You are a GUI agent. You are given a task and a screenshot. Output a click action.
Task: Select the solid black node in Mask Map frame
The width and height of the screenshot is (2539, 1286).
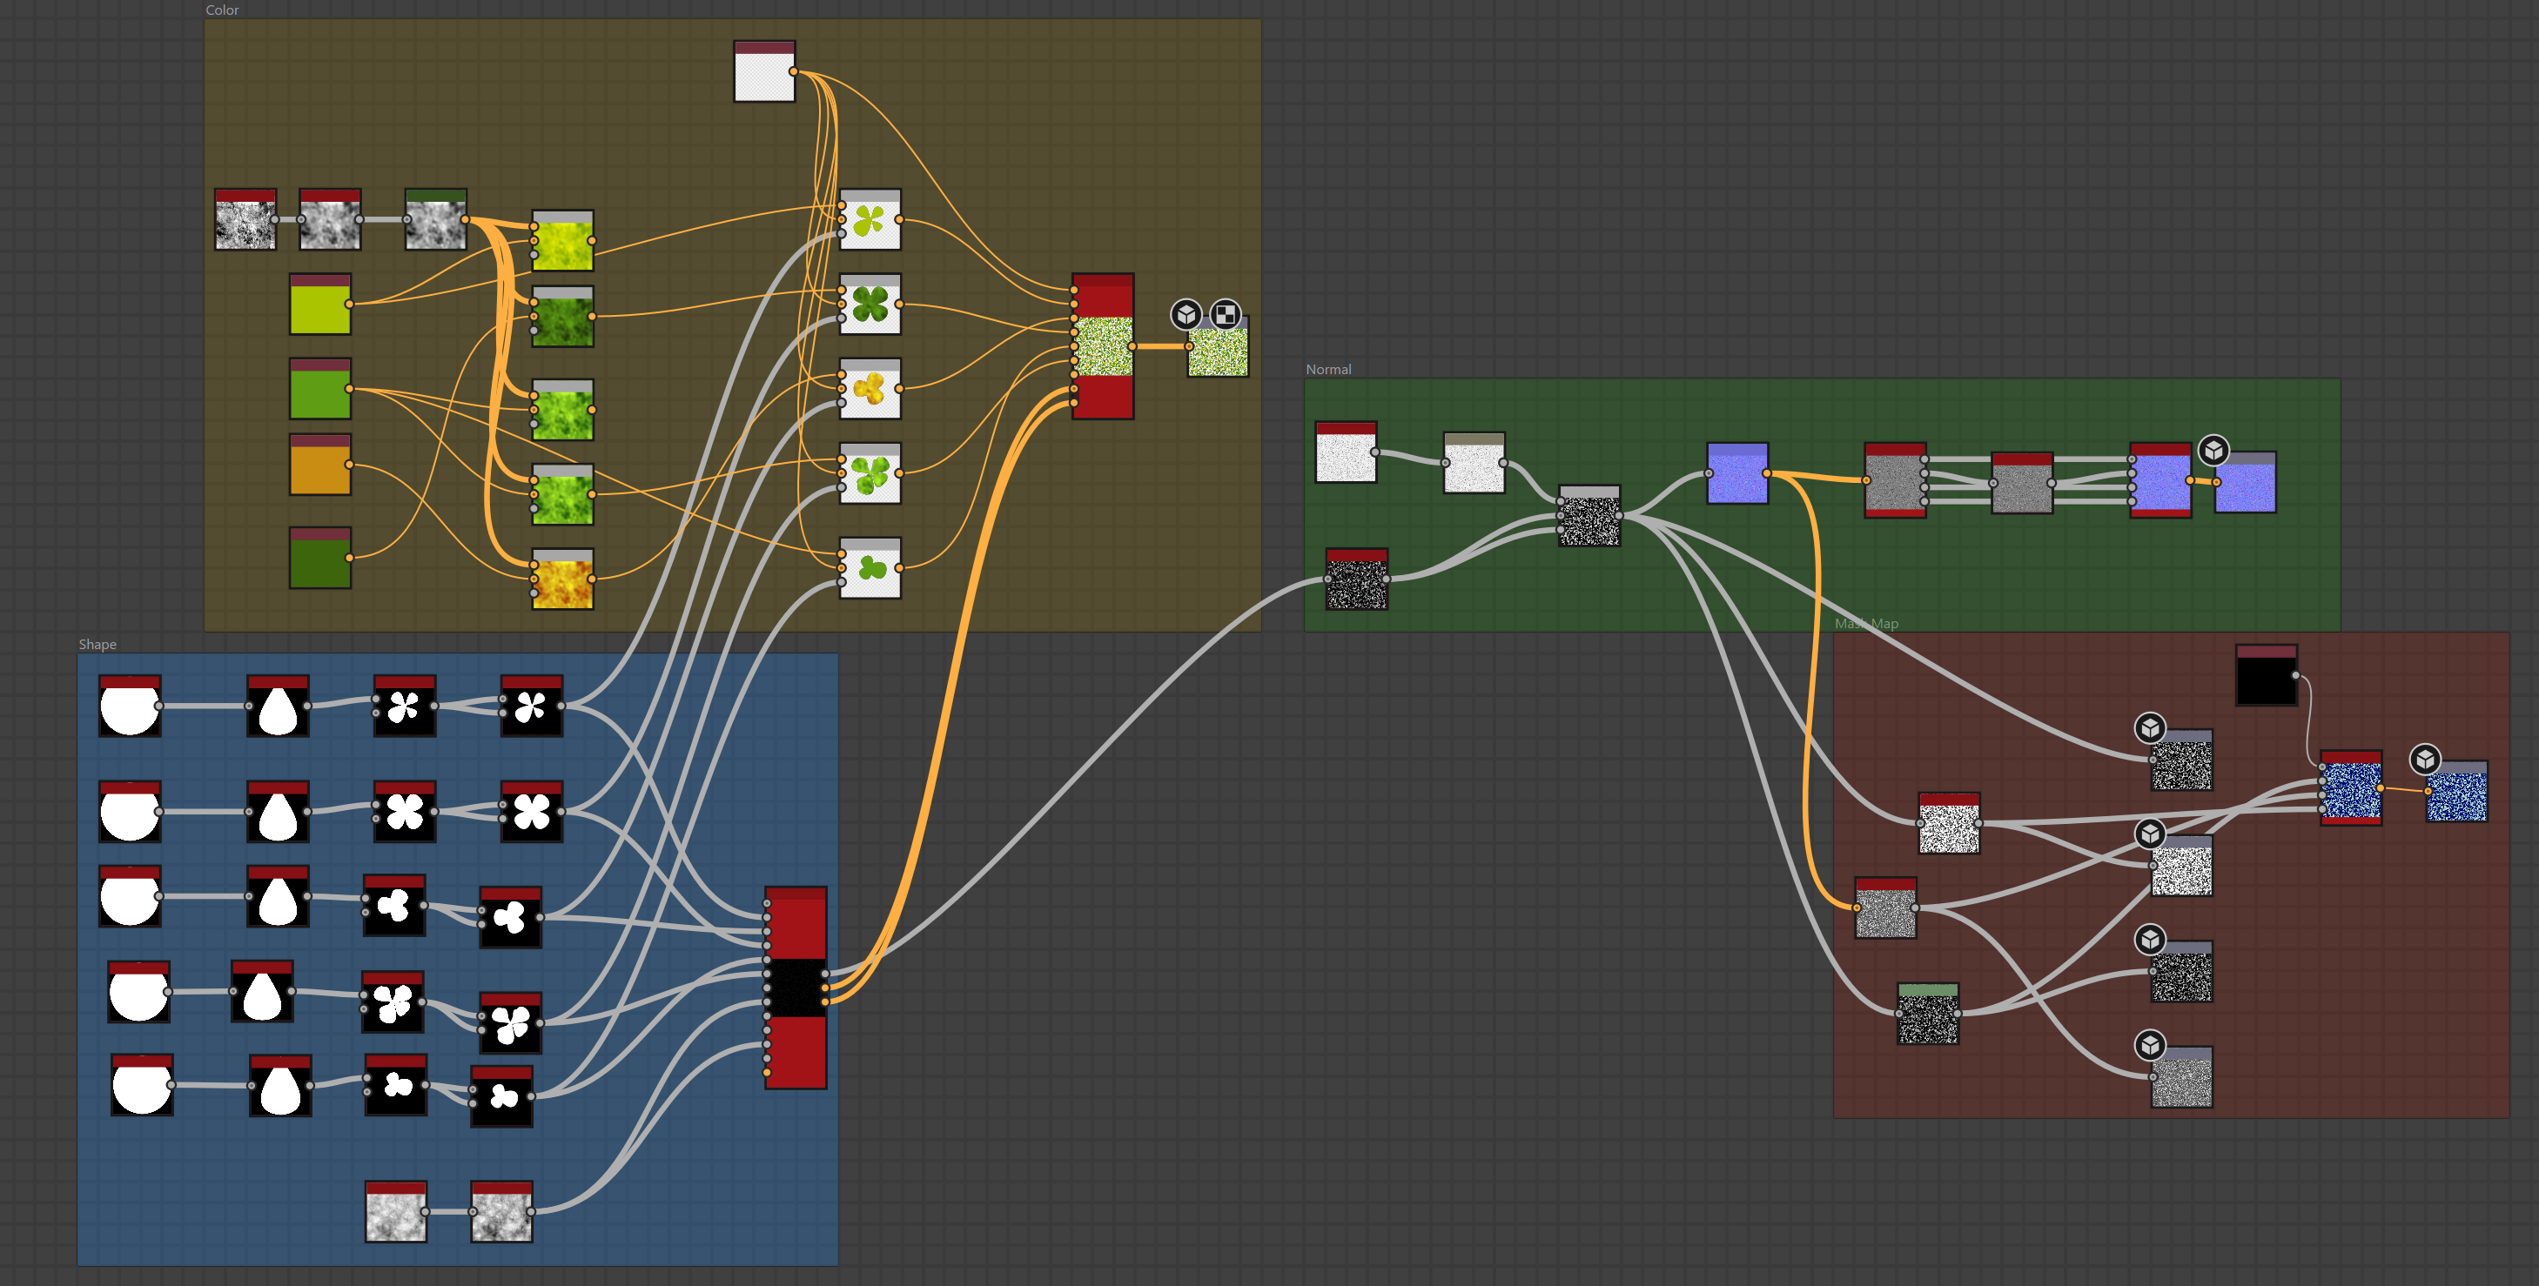point(2267,675)
